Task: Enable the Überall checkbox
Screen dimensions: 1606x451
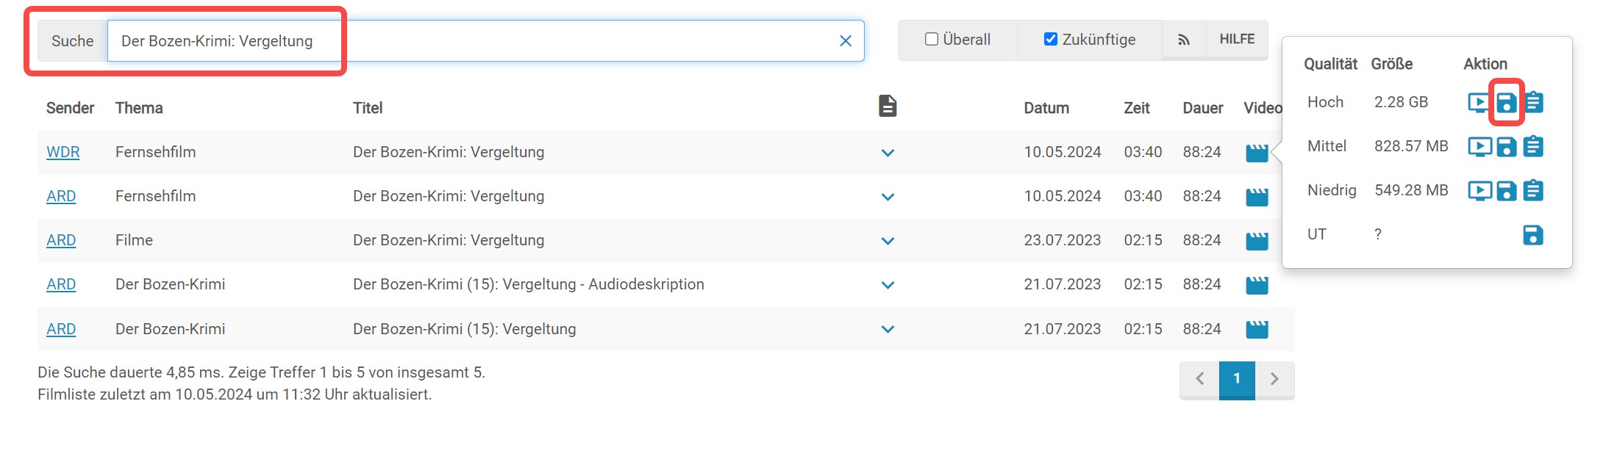Action: (x=932, y=40)
